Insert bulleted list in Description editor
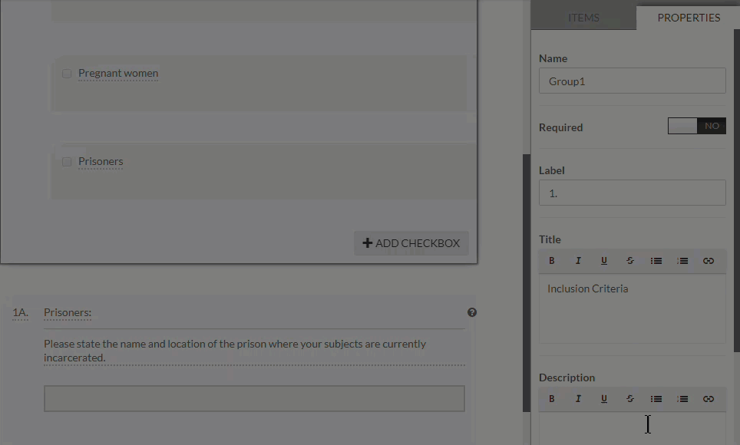Image resolution: width=740 pixels, height=445 pixels. point(656,399)
